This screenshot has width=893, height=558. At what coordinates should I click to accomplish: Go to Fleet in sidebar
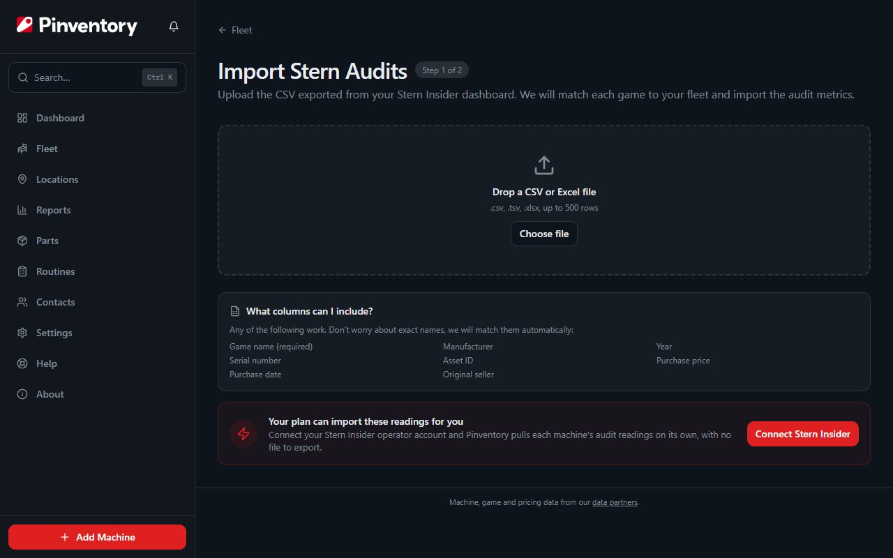click(x=98, y=149)
